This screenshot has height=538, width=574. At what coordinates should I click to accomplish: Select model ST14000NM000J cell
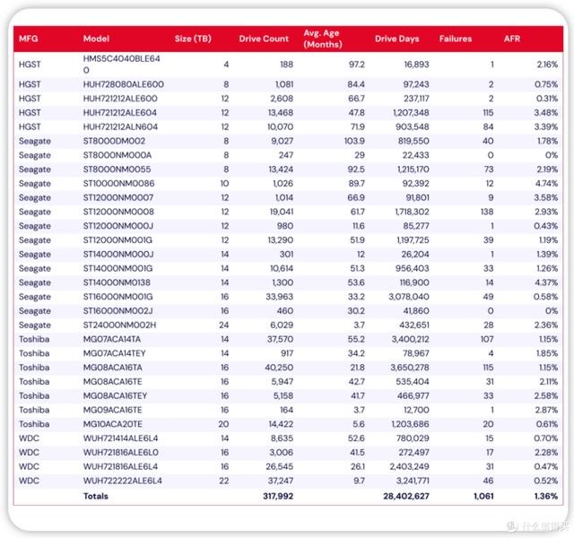pyautogui.click(x=118, y=255)
